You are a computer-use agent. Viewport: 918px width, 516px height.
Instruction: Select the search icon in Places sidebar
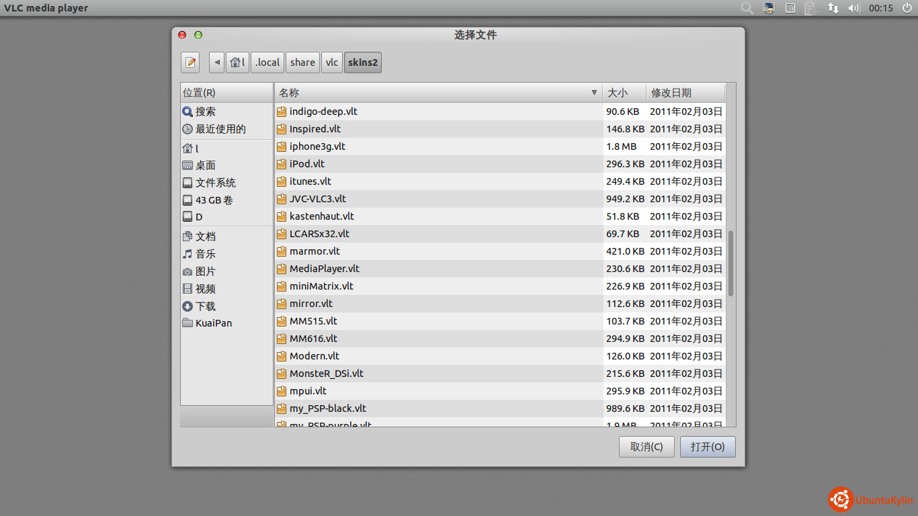tap(187, 112)
